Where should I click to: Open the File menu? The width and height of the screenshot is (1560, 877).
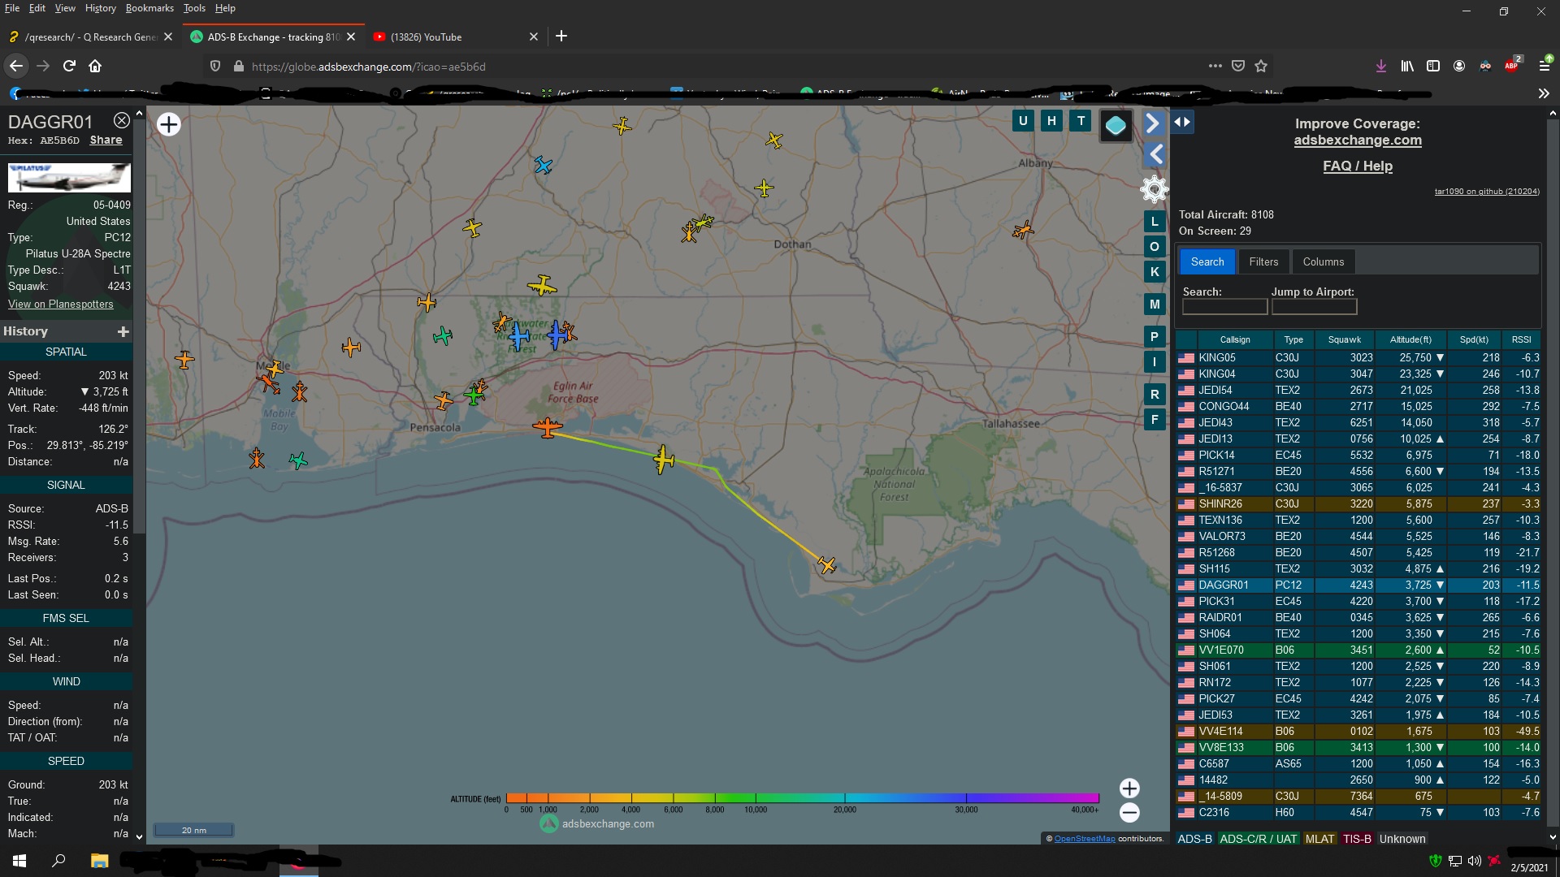tap(12, 8)
